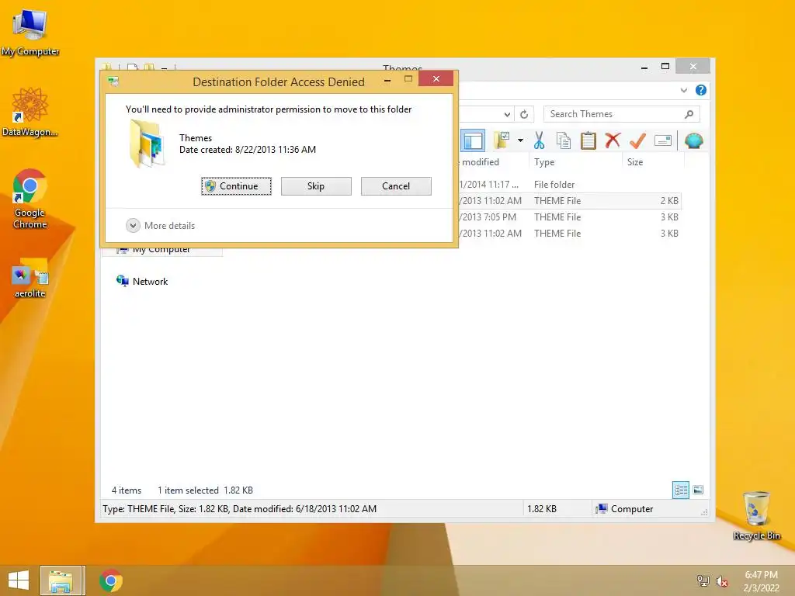Open the Windows Start button
This screenshot has height=596, width=795.
coord(19,580)
